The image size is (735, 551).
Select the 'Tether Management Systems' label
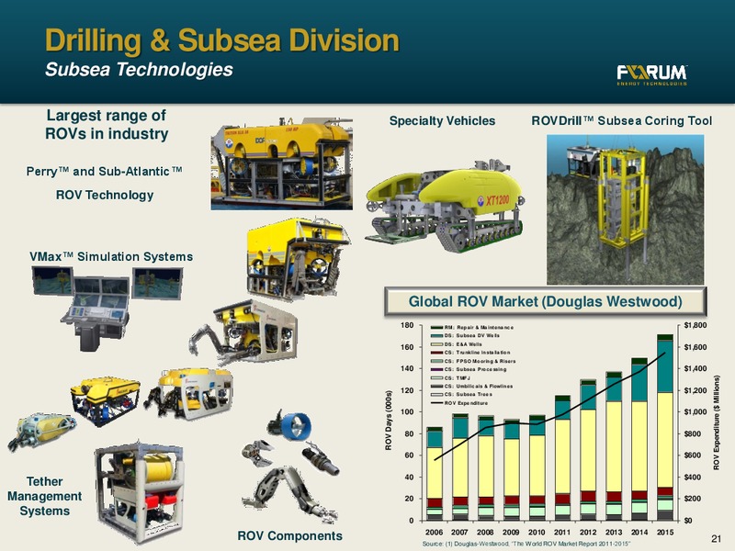(x=44, y=496)
